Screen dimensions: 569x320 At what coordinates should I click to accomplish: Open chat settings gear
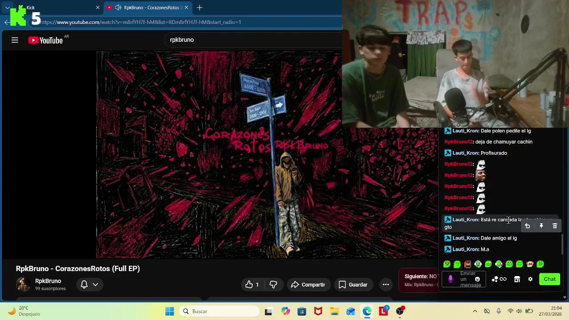[x=530, y=279]
